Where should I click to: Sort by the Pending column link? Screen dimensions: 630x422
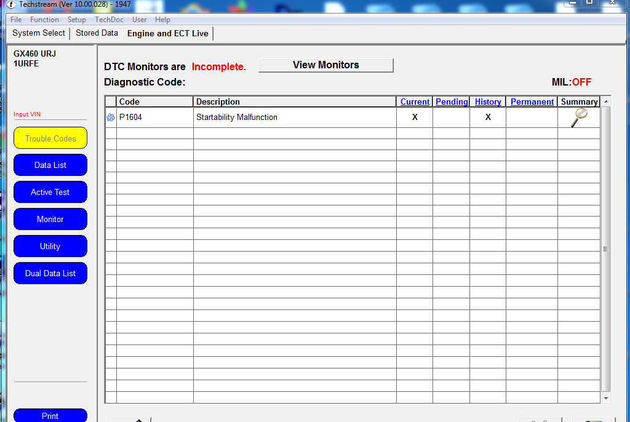click(x=452, y=102)
